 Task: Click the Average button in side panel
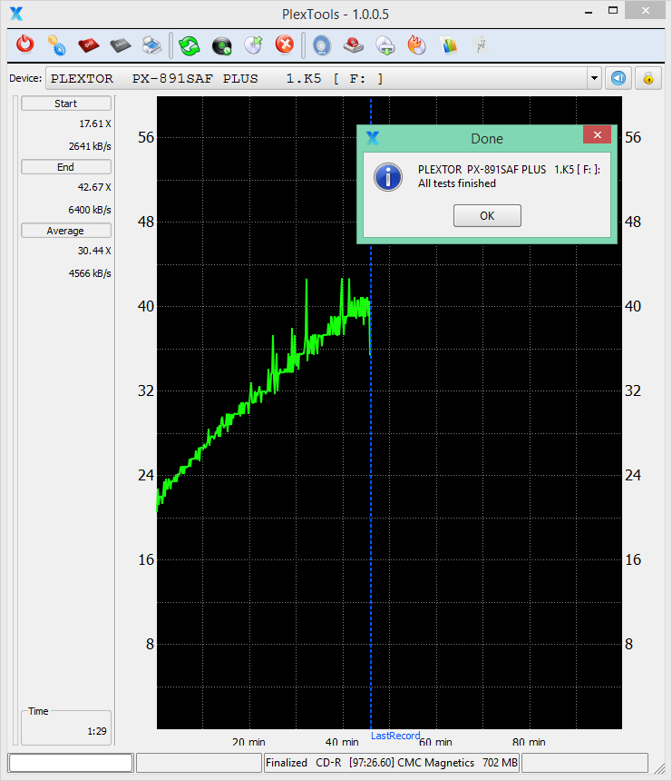(x=65, y=231)
